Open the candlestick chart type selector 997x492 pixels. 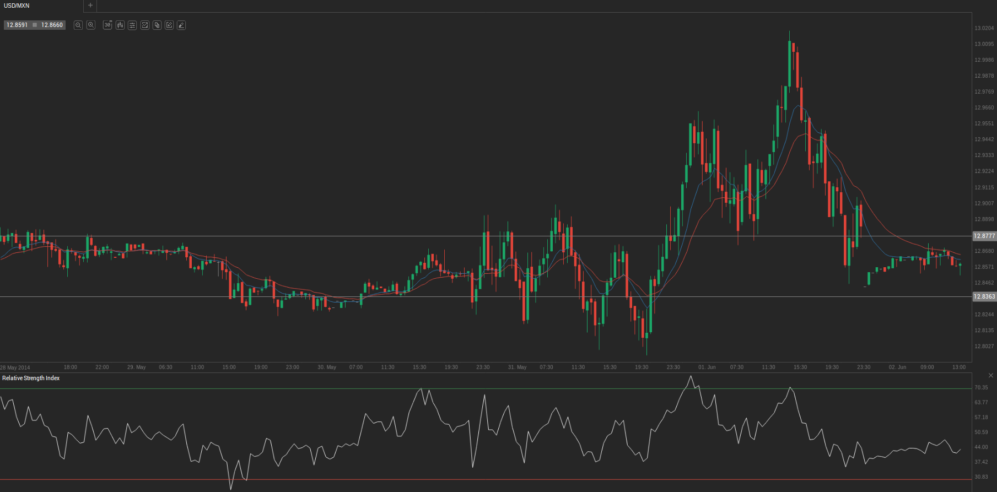(x=120, y=25)
